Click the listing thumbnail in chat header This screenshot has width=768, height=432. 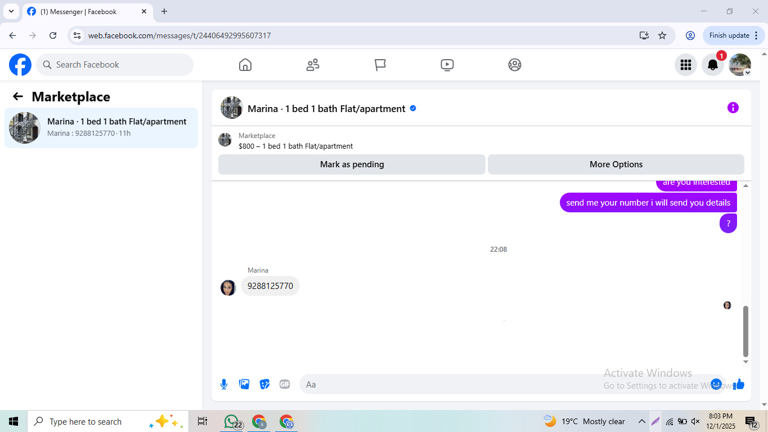click(x=231, y=108)
